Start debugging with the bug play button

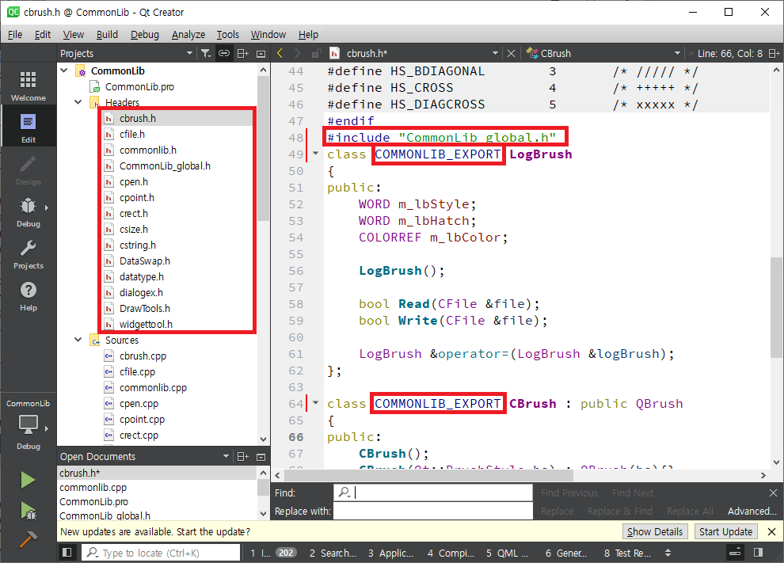point(28,511)
